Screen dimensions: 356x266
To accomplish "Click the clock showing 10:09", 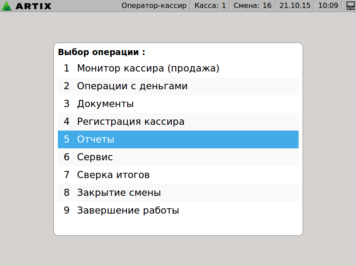I will tap(328, 6).
